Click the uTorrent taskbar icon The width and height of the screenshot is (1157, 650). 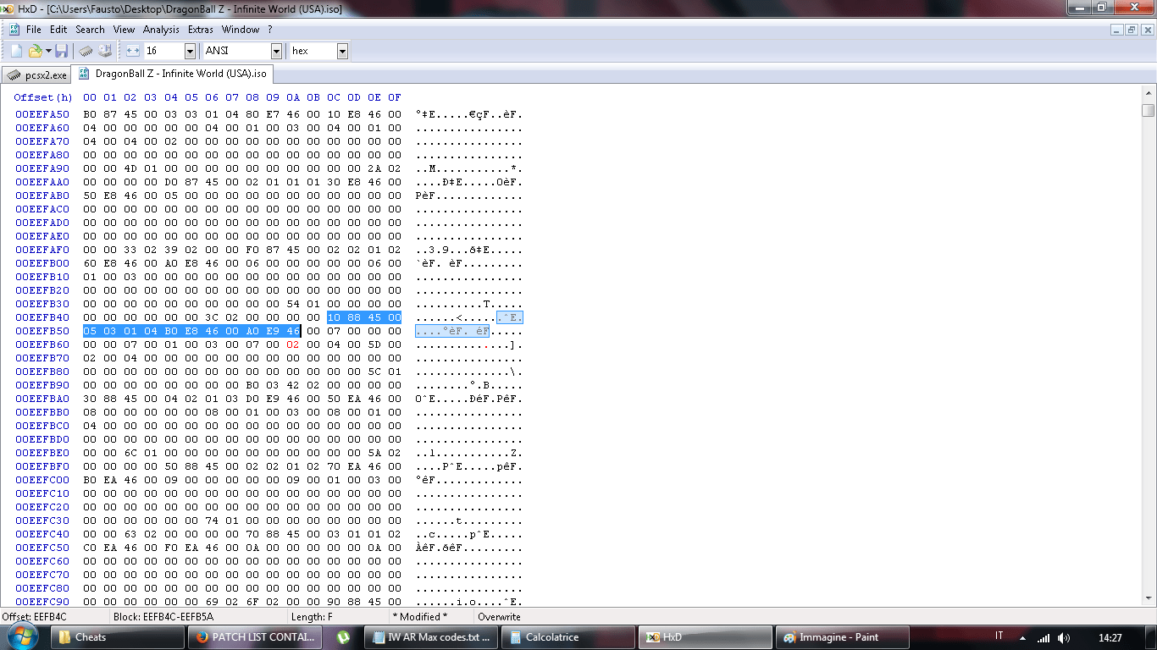[344, 637]
